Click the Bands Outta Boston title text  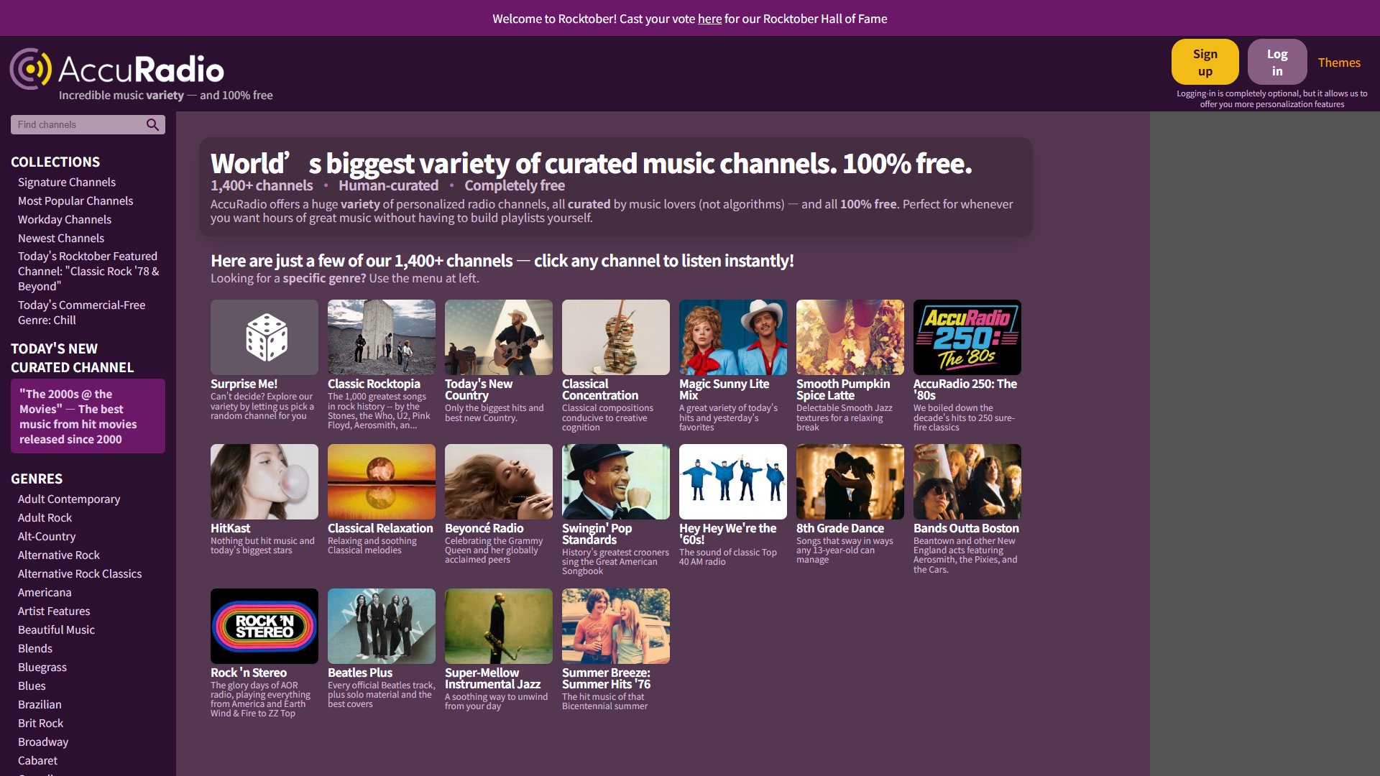tap(966, 529)
